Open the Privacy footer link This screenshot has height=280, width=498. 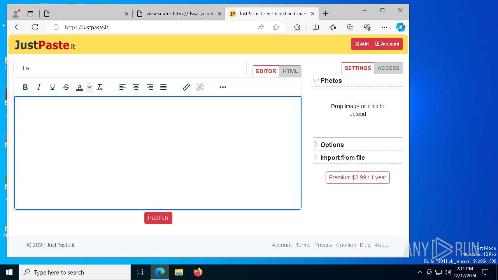(x=323, y=245)
